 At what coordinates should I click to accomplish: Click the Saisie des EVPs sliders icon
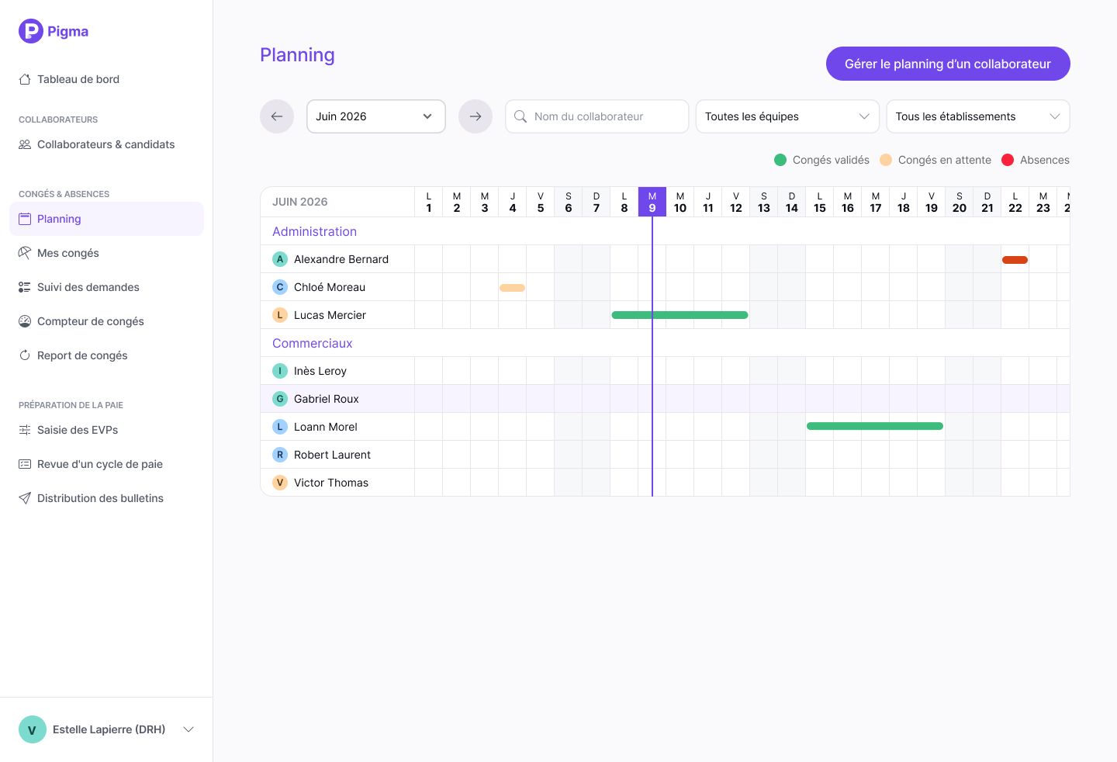pyautogui.click(x=25, y=430)
